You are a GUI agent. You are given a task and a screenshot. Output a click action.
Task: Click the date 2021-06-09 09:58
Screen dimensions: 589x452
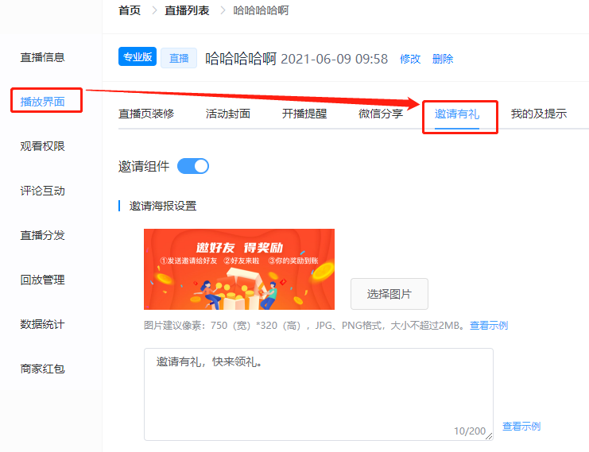335,59
